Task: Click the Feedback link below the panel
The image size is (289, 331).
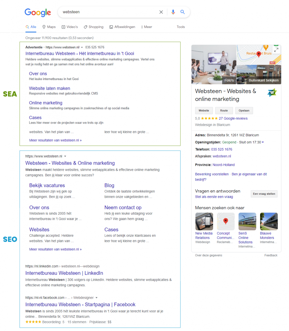Action: pos(271,255)
